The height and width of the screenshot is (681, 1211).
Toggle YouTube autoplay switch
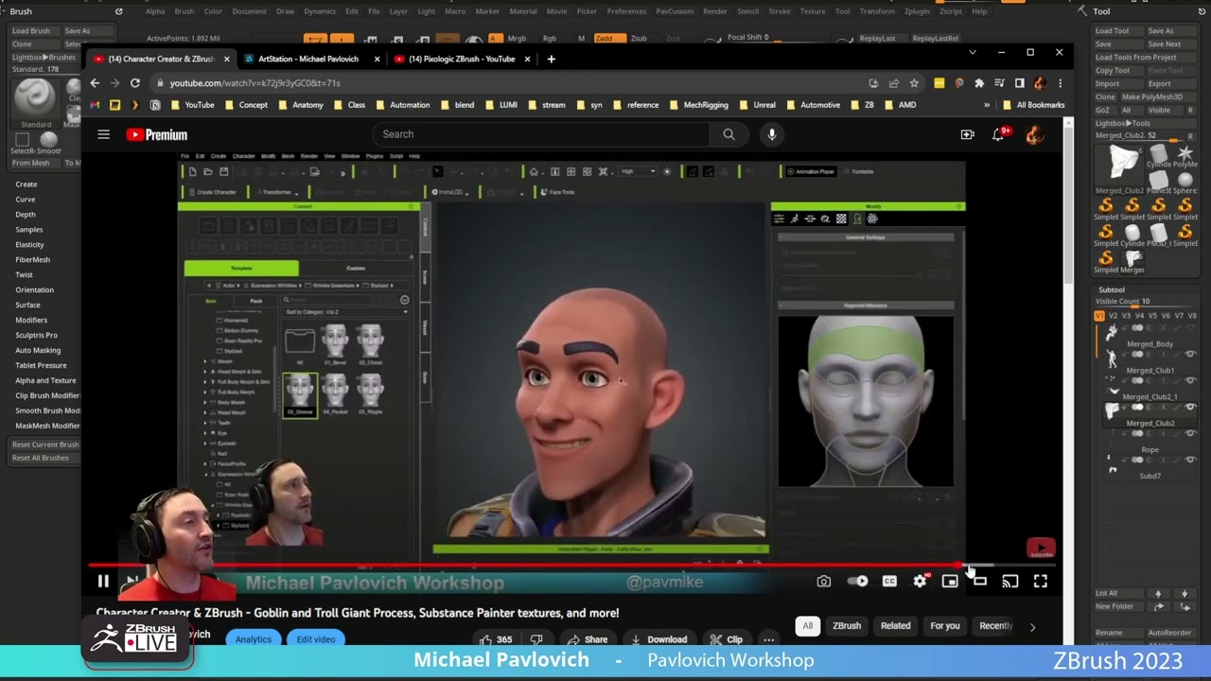(858, 582)
